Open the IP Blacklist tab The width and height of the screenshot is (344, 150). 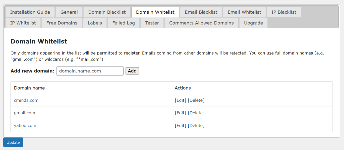(x=284, y=12)
